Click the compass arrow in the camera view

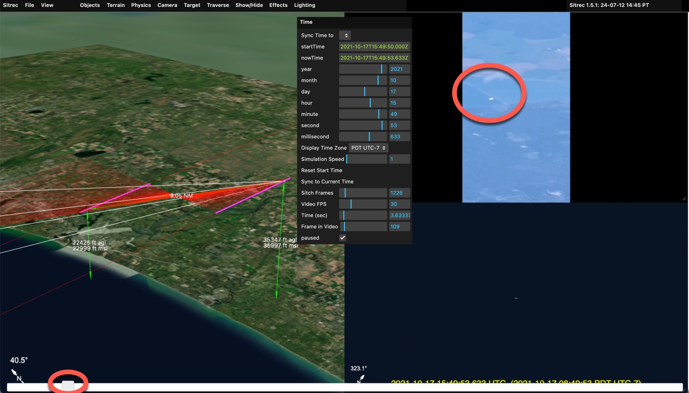tap(360, 378)
